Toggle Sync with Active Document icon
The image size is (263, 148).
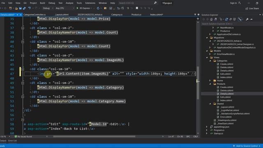tap(226, 19)
